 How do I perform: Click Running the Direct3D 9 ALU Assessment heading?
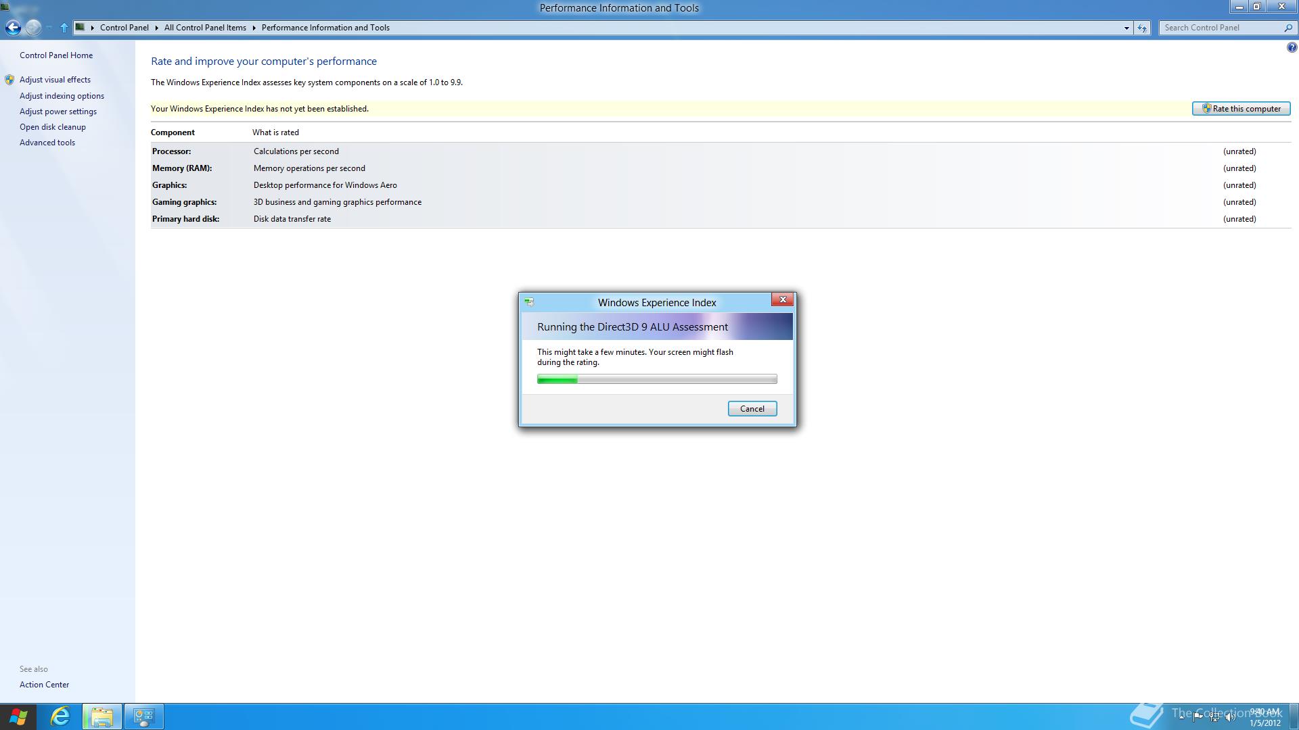(x=633, y=327)
